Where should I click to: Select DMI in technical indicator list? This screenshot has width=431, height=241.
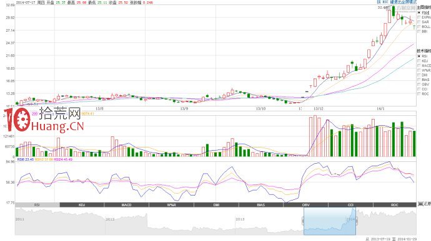pyautogui.click(x=419, y=75)
